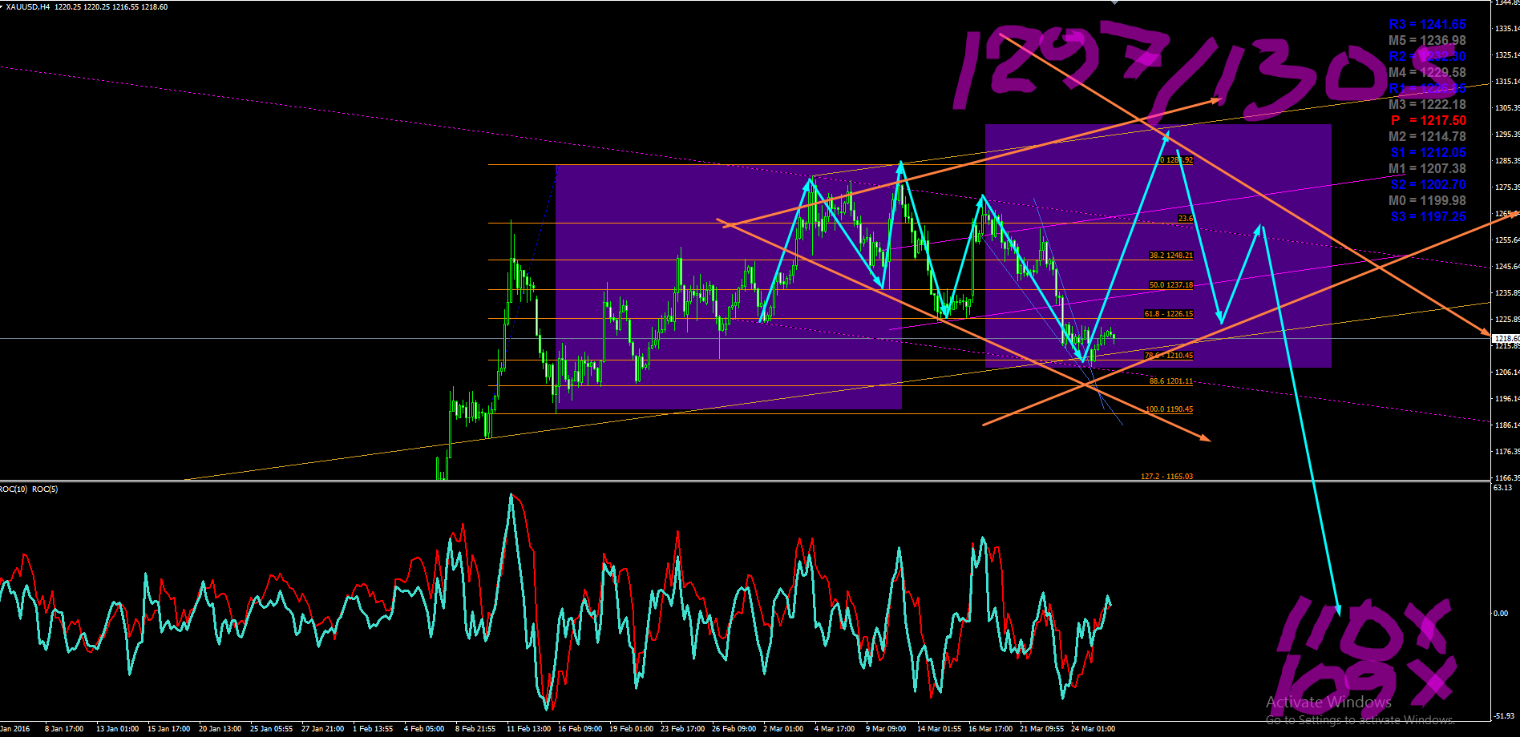Click the 1305.39 price on the price scale
The image size is (1520, 737).
tap(1507, 107)
